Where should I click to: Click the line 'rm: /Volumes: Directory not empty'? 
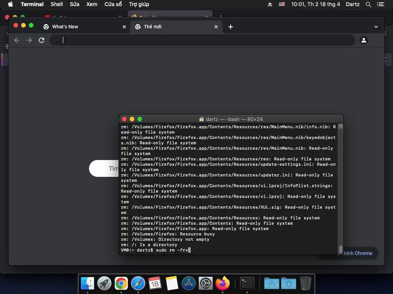[165, 239]
